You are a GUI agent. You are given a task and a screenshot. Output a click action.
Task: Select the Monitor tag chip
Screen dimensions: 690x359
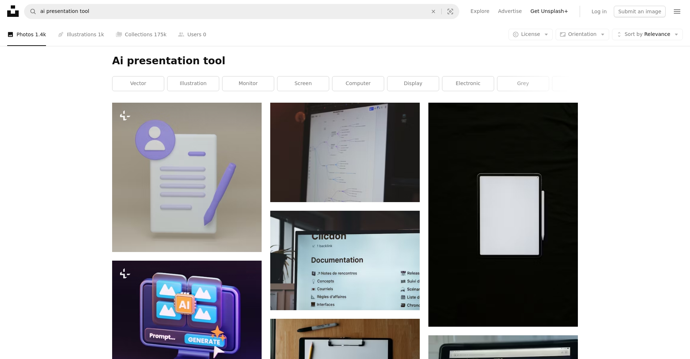click(248, 84)
